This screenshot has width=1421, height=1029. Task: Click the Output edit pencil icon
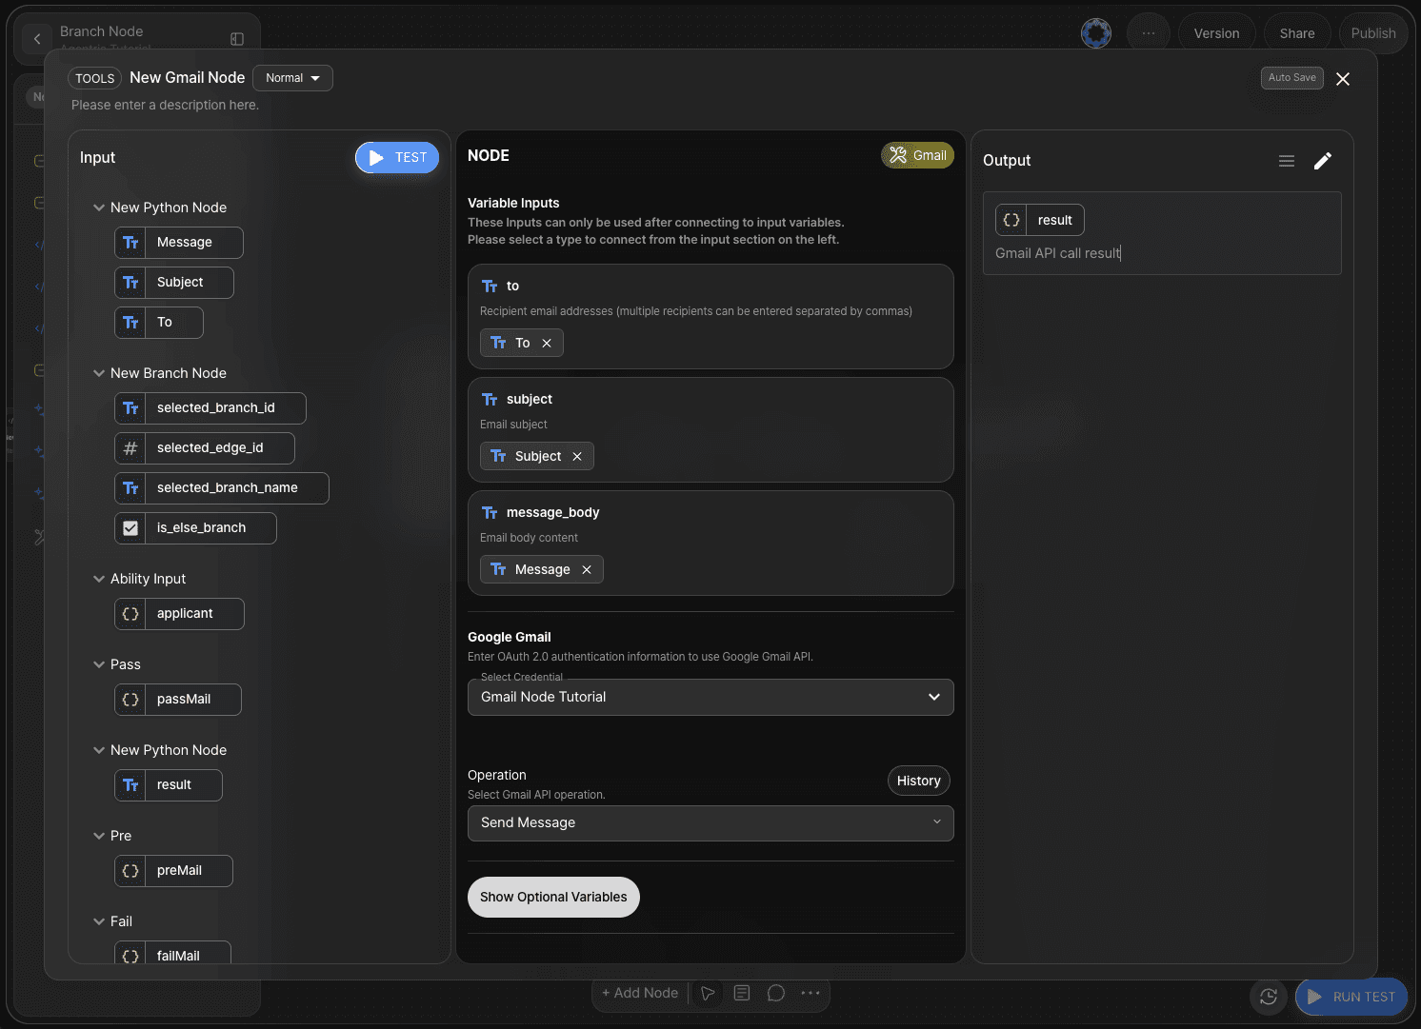tap(1323, 161)
